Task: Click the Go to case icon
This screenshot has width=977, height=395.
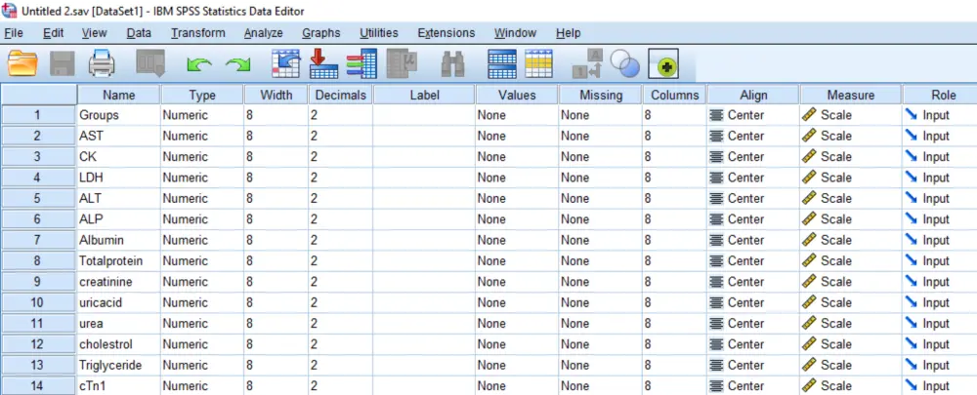Action: coord(285,63)
